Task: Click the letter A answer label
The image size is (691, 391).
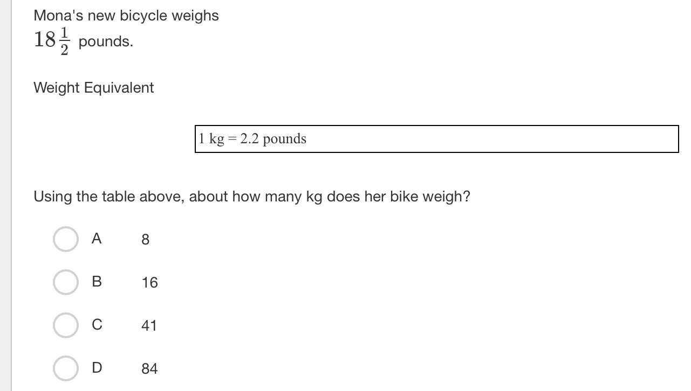Action: pyautogui.click(x=97, y=239)
